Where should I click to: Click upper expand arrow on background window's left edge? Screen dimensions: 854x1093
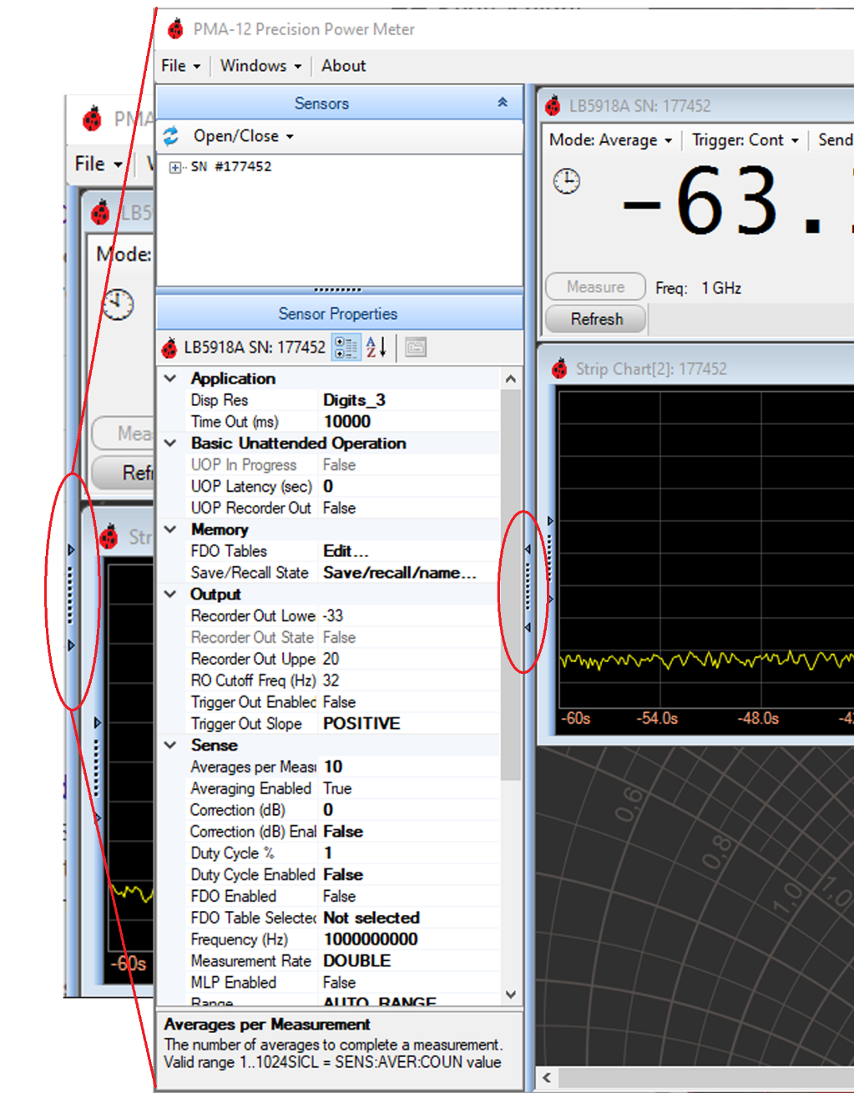71,549
